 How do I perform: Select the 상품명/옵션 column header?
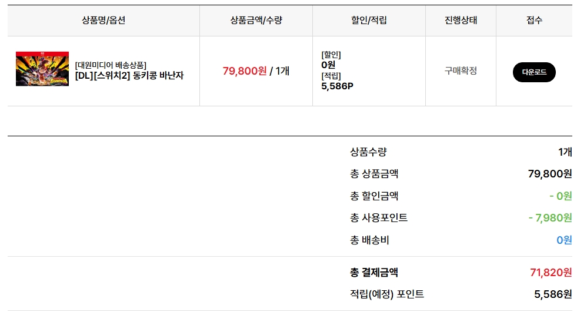point(104,20)
